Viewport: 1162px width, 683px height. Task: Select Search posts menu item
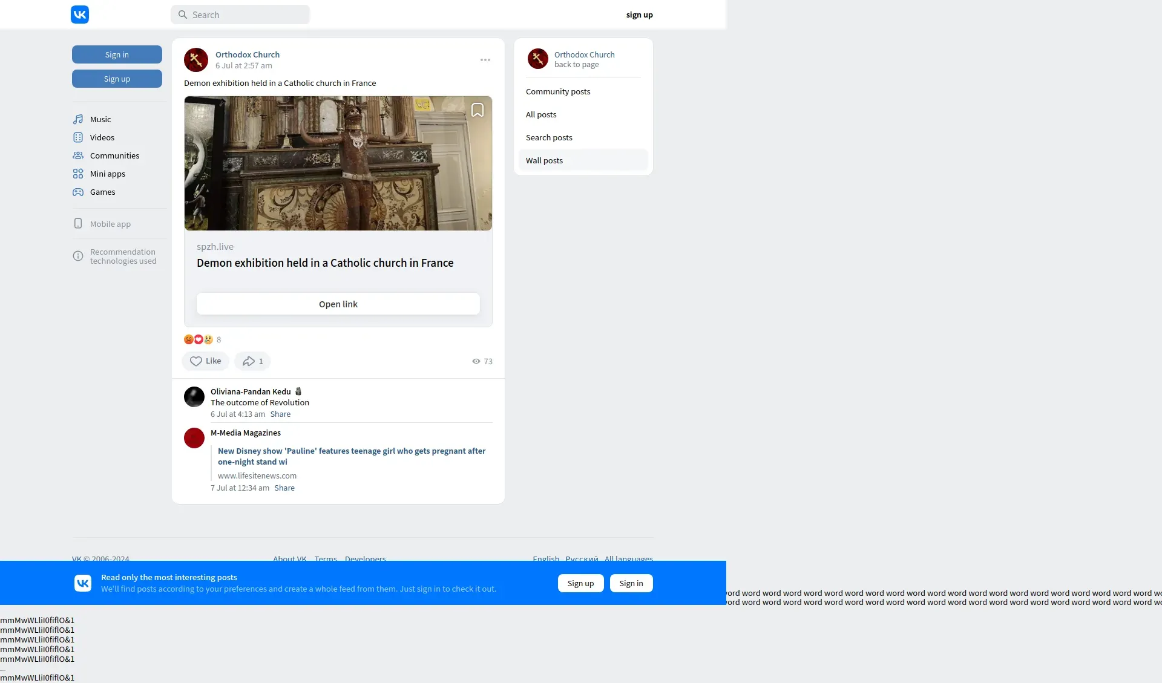click(549, 137)
